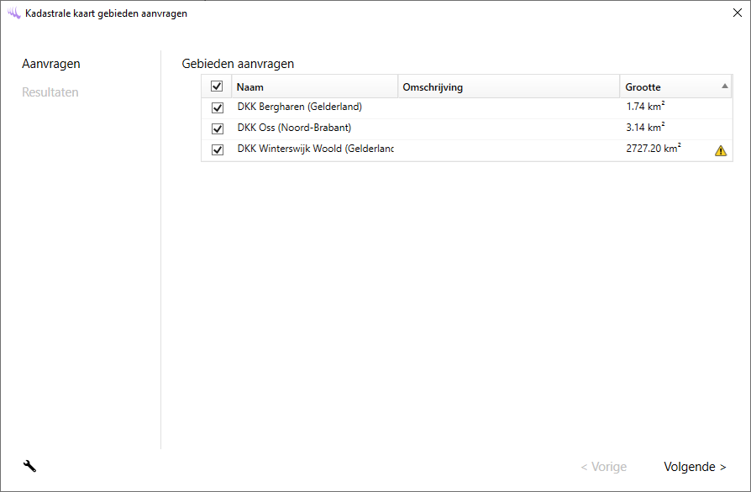
Task: Click the application icon in title bar
Action: tap(13, 13)
